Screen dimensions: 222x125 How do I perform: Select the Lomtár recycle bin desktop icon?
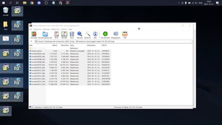(x=6, y=11)
